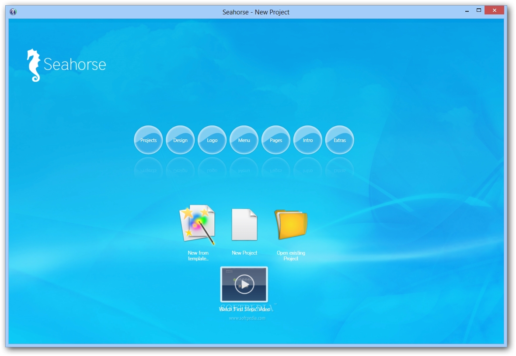Minimize the Seahorse window

coord(467,11)
